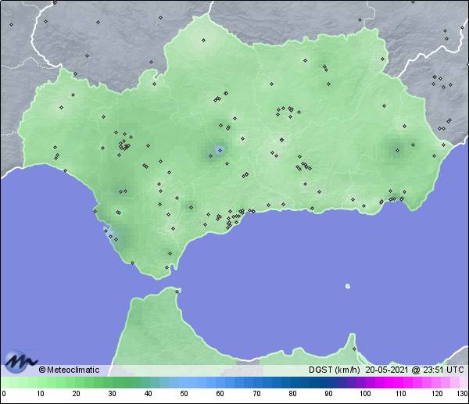This screenshot has height=404, width=469.
Task: Click the ©Meteoclimatic copyright text
Action: 69,370
